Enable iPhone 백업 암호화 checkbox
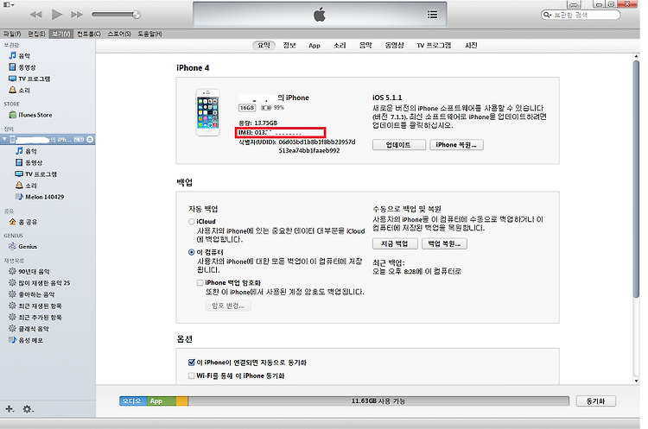648x429 pixels. 200,283
